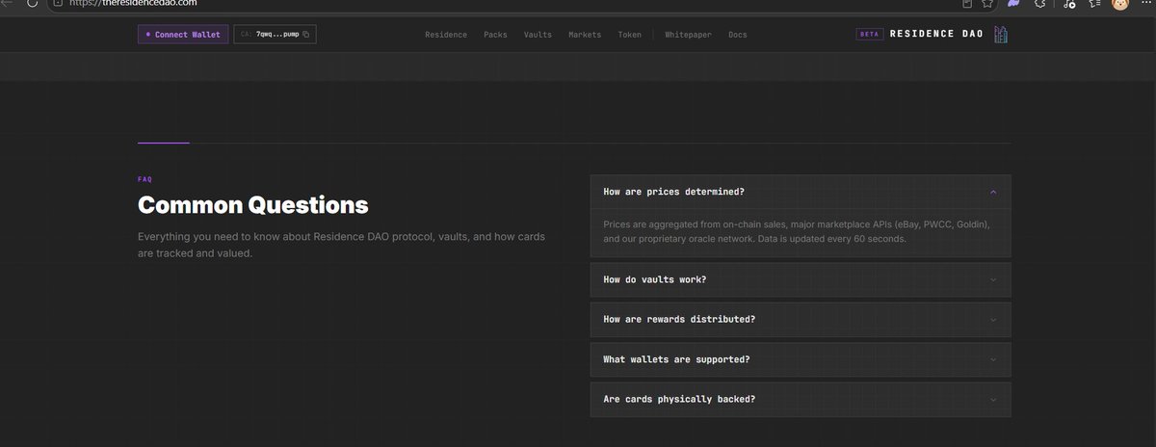Click the 'Everything you need to know' description text
Screen dimensions: 1156x447
point(342,245)
